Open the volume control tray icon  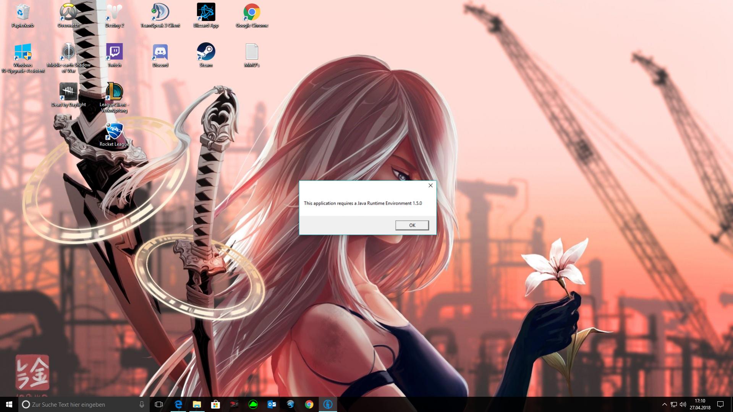pyautogui.click(x=683, y=404)
